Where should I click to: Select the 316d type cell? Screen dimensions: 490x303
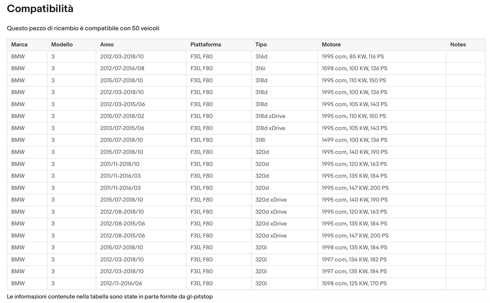click(285, 57)
